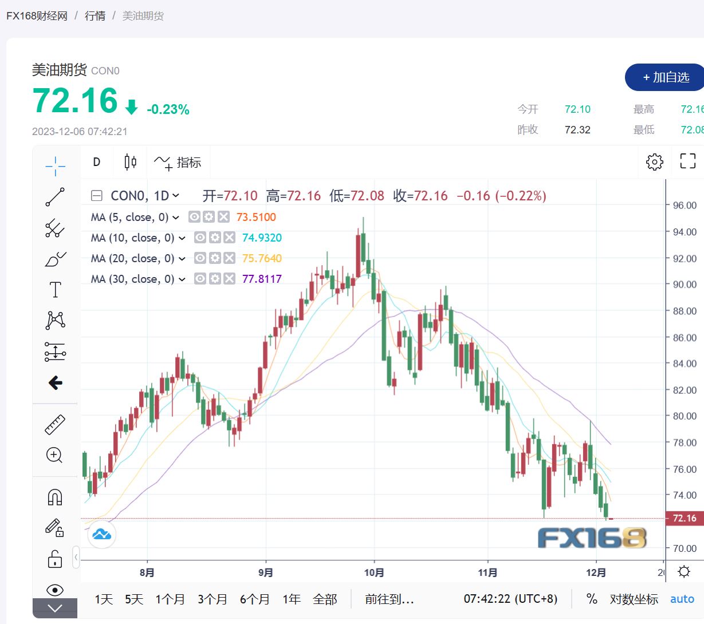Select the brush drawing tool
The image size is (704, 624).
(55, 259)
